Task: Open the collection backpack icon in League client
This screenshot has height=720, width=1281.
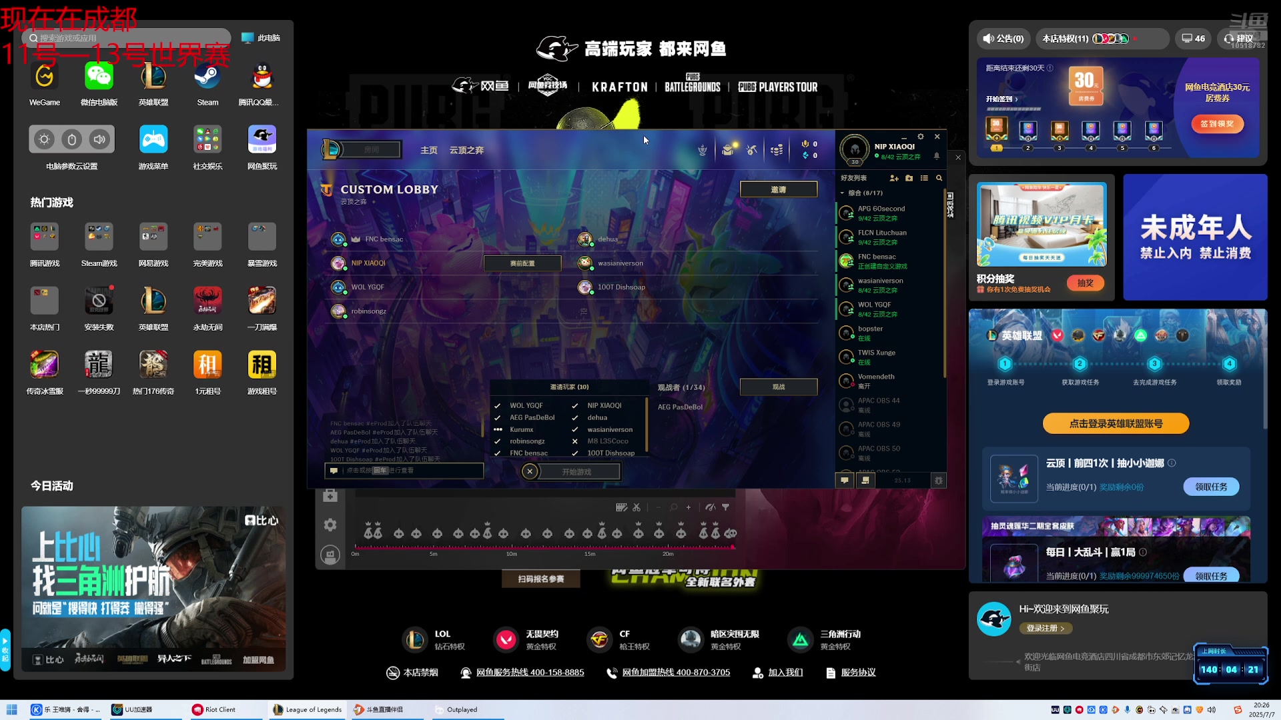Action: click(729, 150)
